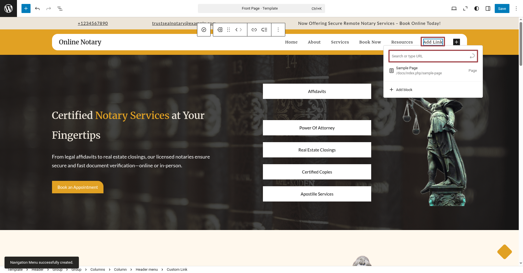This screenshot has width=523, height=273.
Task: Open the Styles half-circle panel
Action: pyautogui.click(x=477, y=8)
